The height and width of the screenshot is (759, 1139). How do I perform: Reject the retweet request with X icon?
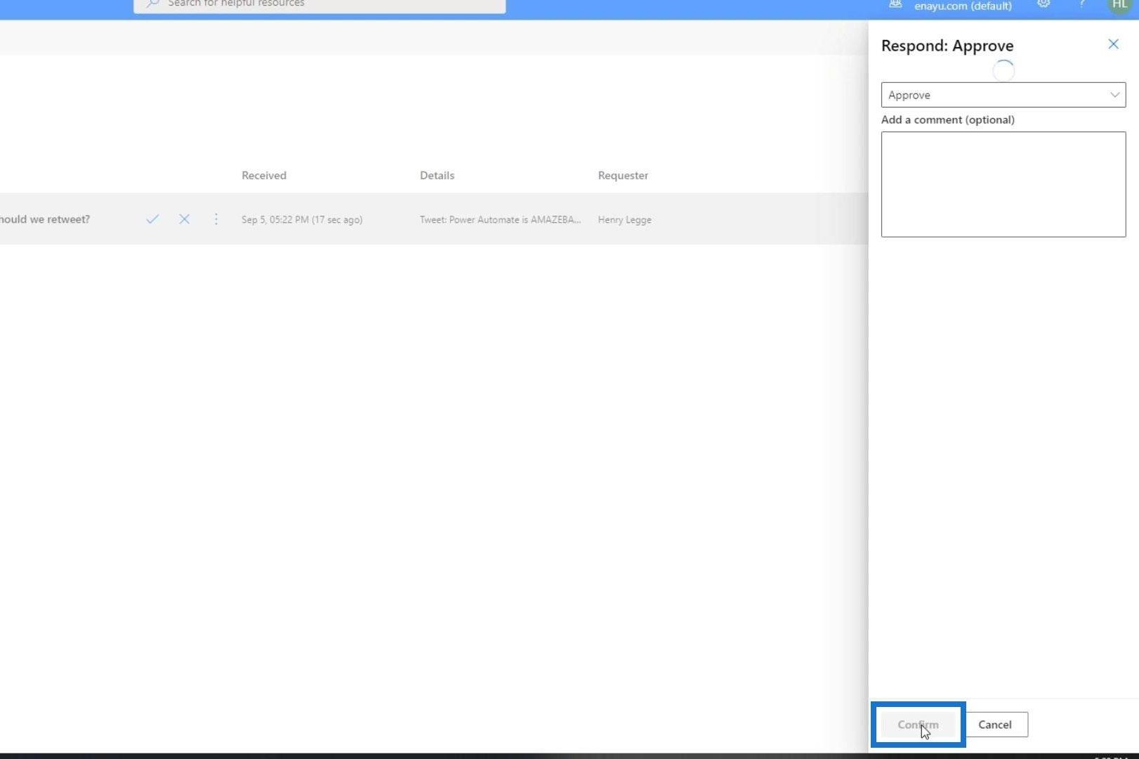[x=184, y=219]
